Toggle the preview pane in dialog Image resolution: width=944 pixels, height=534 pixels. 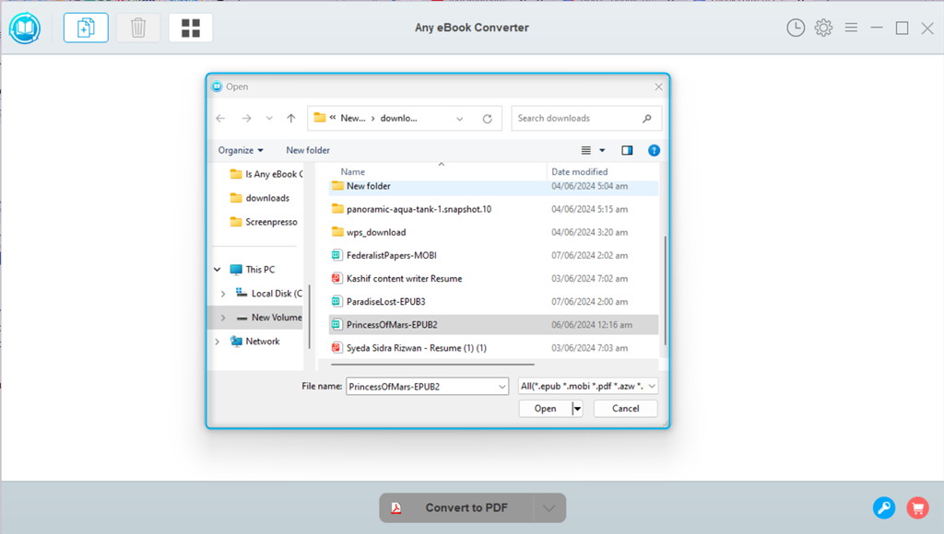point(627,150)
